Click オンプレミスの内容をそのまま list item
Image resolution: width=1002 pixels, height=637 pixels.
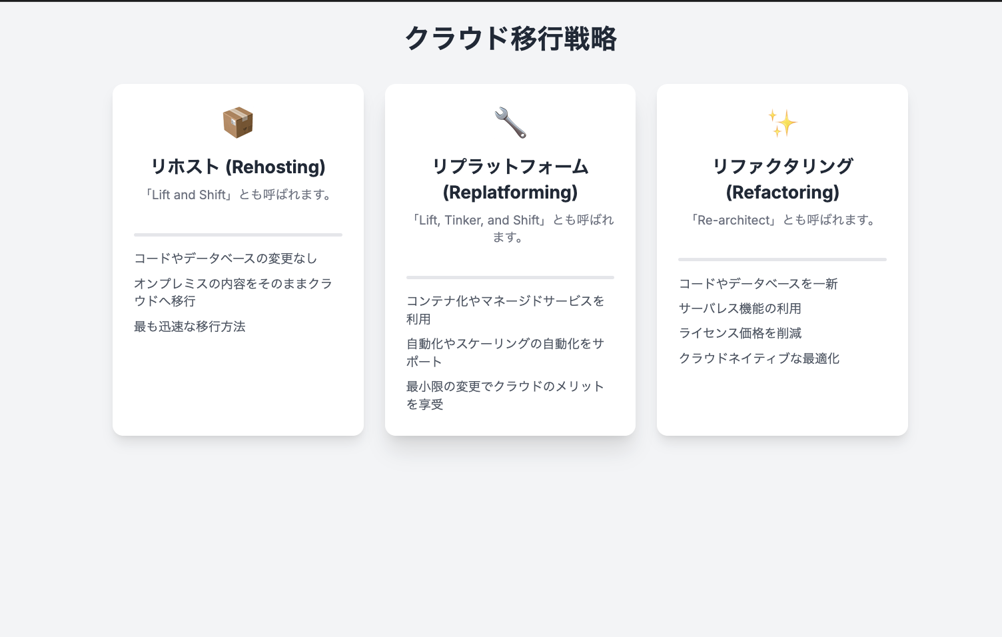point(233,292)
